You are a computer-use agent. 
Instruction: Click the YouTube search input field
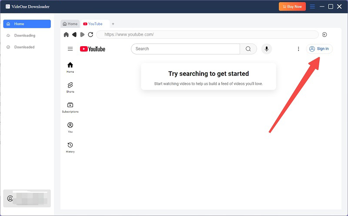(185, 49)
